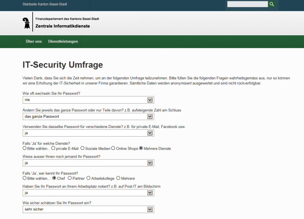Click the label 'Falls 'Ja', wer kennt Ihr Passwort?'

pyautogui.click(x=50, y=173)
